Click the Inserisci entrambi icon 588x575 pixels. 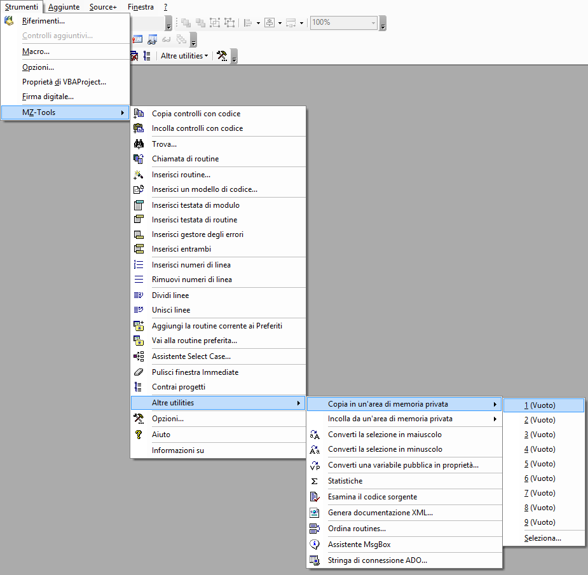[x=139, y=249]
